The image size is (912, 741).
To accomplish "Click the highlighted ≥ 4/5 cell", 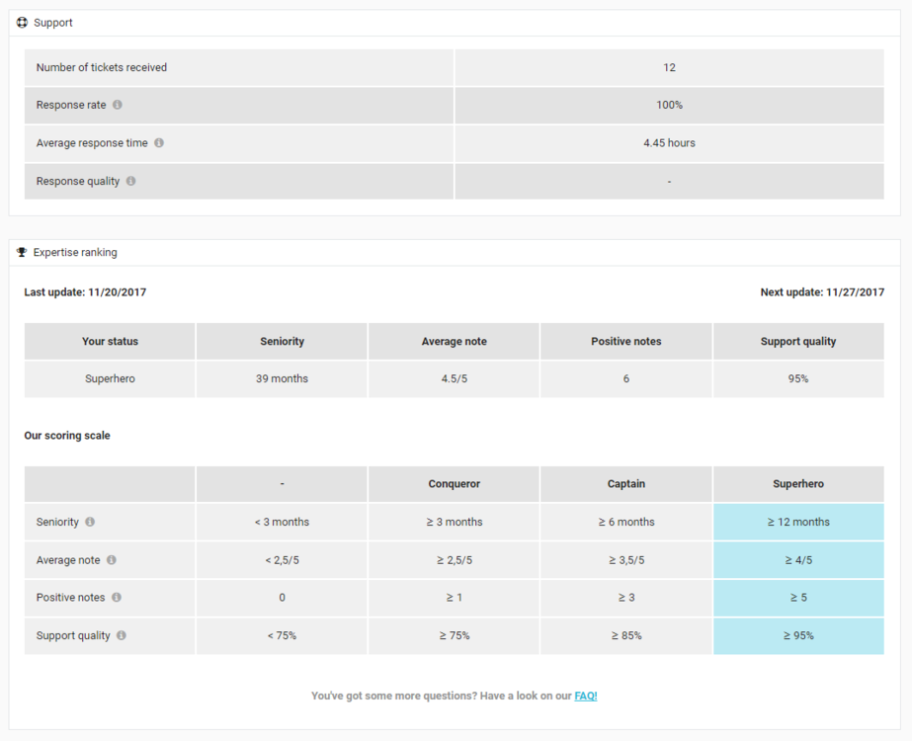I will click(798, 560).
